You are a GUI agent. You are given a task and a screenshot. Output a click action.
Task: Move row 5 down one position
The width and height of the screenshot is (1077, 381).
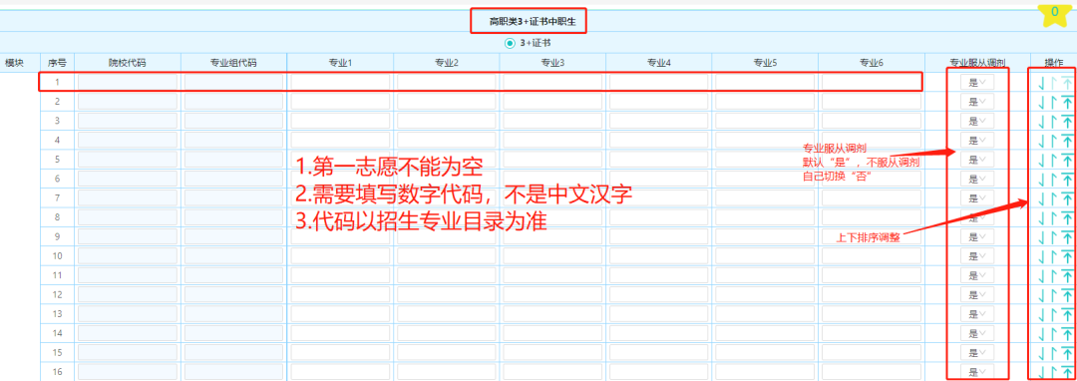(1041, 160)
